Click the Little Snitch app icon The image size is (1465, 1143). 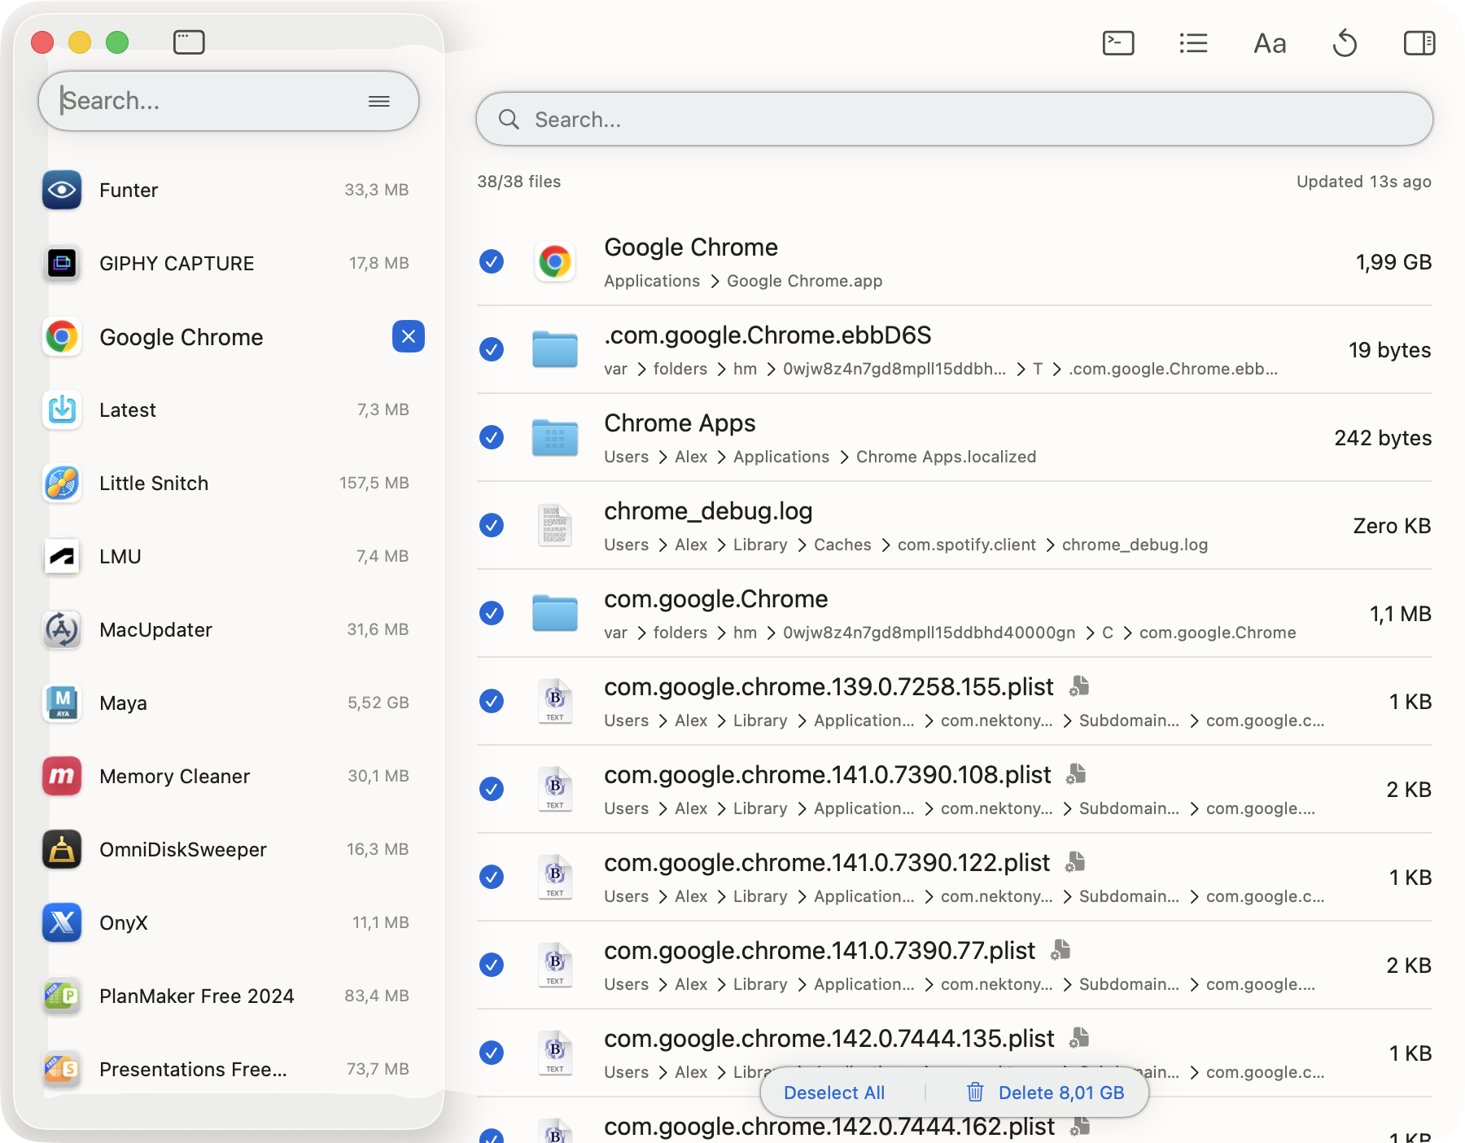click(62, 483)
